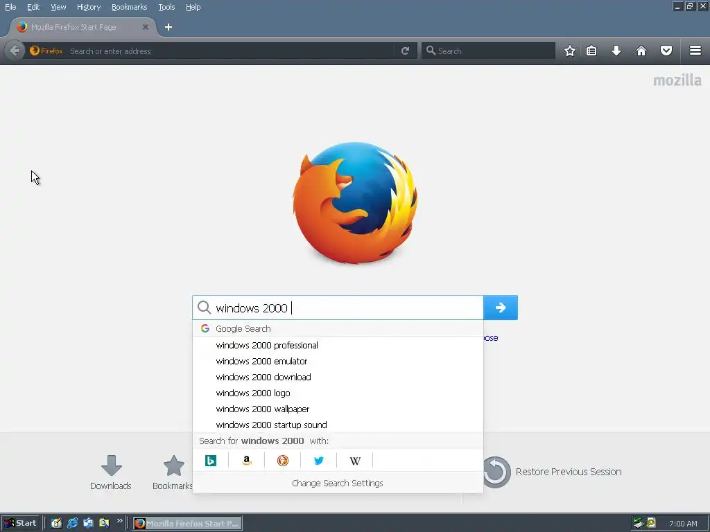The height and width of the screenshot is (532, 710).
Task: Go to the home page icon
Action: tap(641, 51)
